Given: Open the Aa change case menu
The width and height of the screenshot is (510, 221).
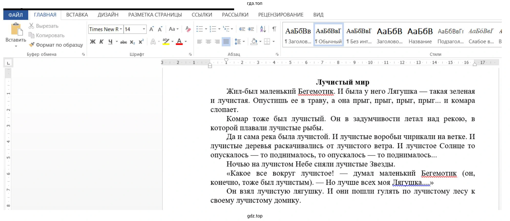Looking at the screenshot, I should [174, 29].
